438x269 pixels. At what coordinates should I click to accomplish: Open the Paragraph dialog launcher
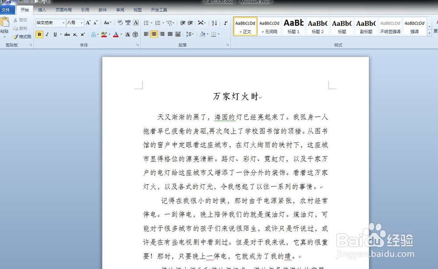point(228,45)
